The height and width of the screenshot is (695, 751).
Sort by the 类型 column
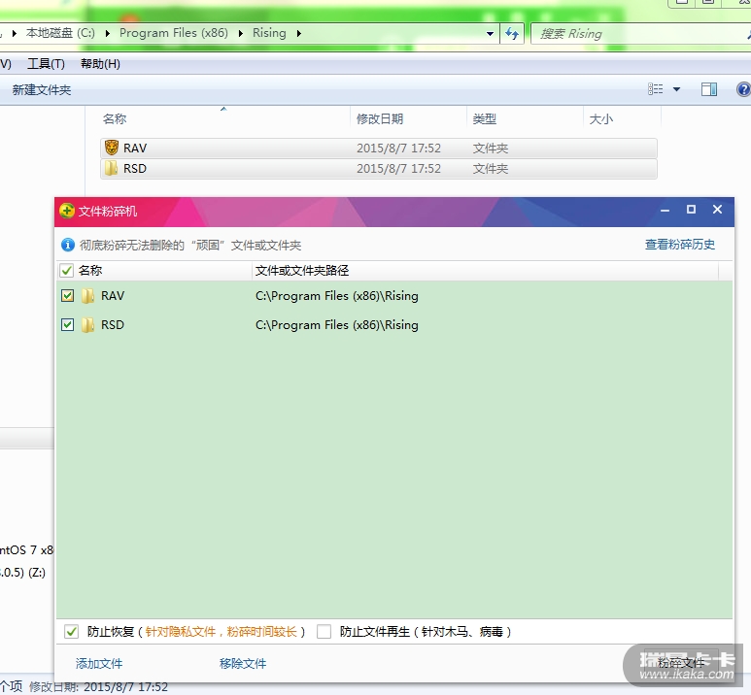(526, 118)
